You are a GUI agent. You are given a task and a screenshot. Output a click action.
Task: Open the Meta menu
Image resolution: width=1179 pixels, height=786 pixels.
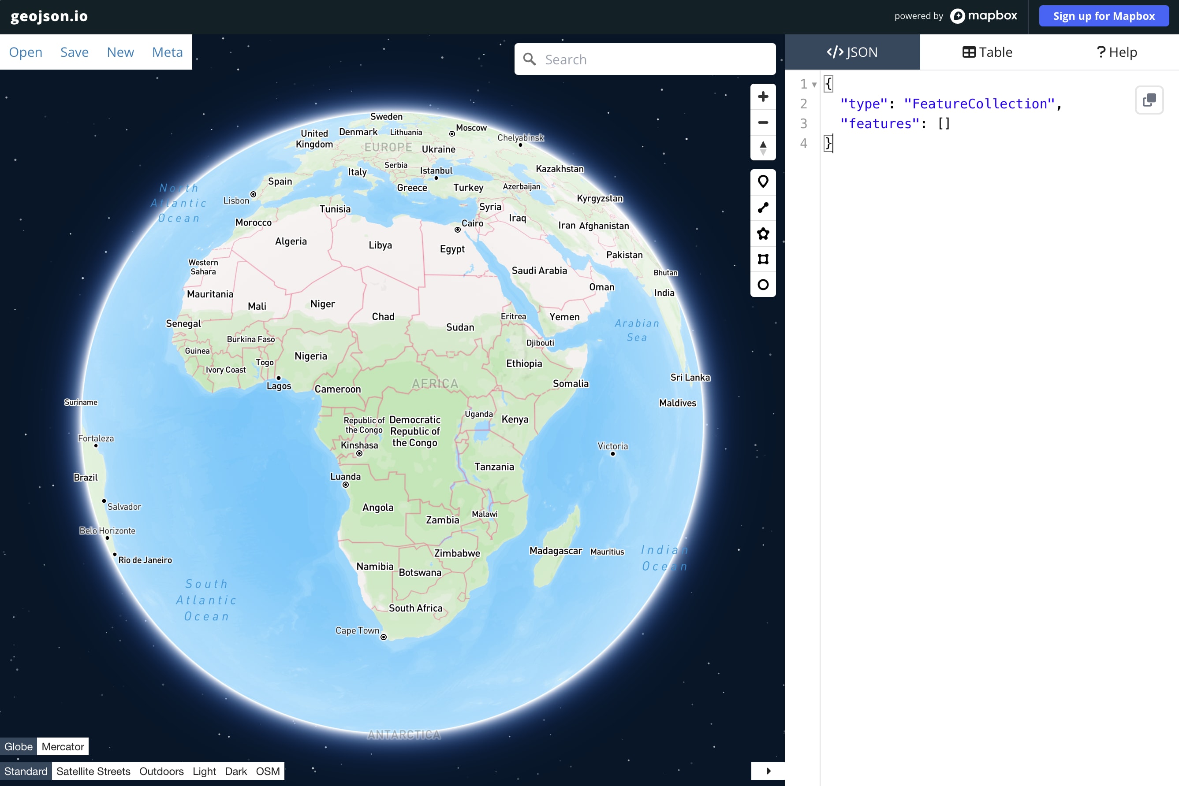tap(167, 52)
